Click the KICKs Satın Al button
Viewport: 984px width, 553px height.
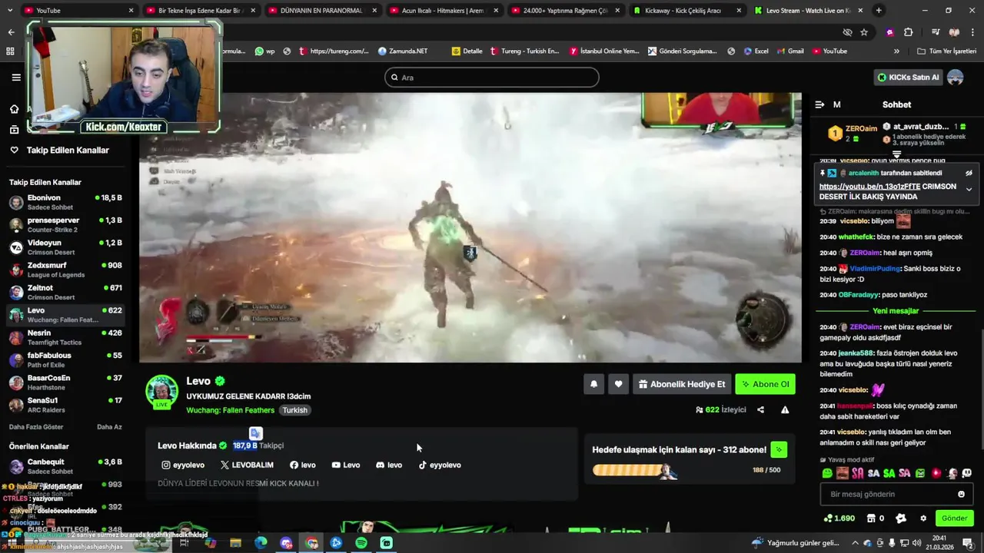[x=908, y=78]
